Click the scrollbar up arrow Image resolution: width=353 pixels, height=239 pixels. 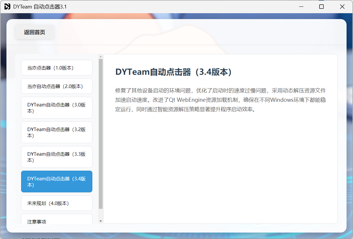(101, 57)
